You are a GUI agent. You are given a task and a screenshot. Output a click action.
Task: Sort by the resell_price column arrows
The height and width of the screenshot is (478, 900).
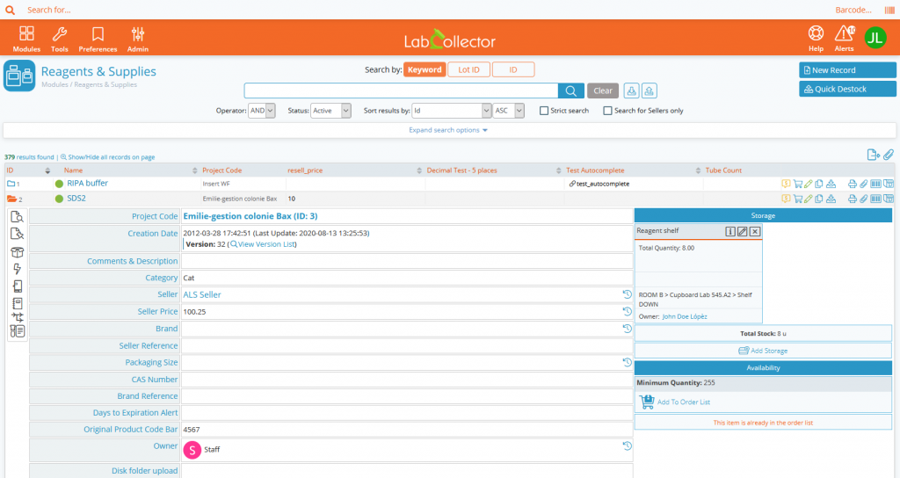coord(419,170)
